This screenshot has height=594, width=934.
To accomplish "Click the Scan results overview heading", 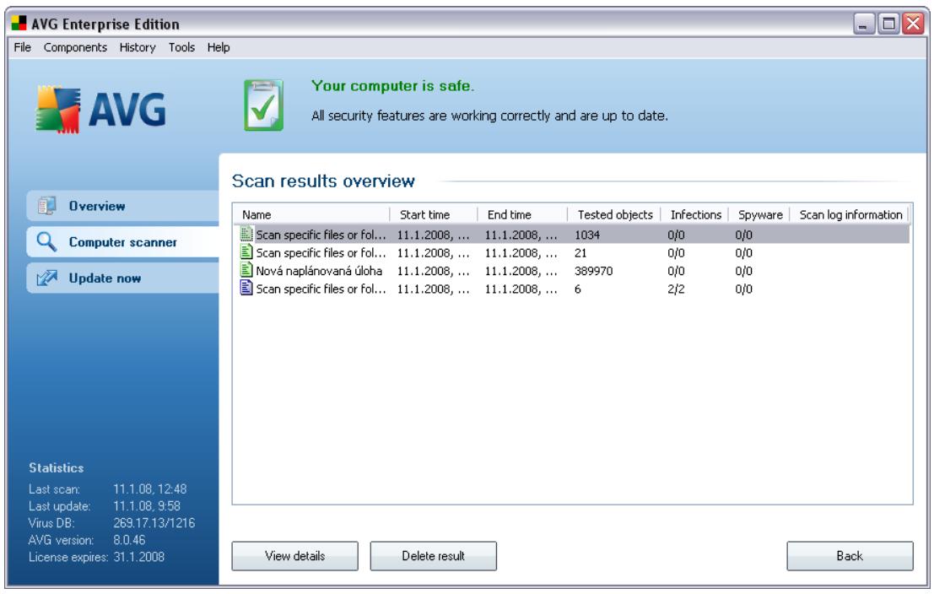I will (x=323, y=181).
